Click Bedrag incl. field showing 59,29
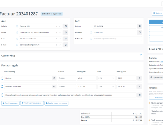This screenshot has height=125, width=163. tap(126, 78)
